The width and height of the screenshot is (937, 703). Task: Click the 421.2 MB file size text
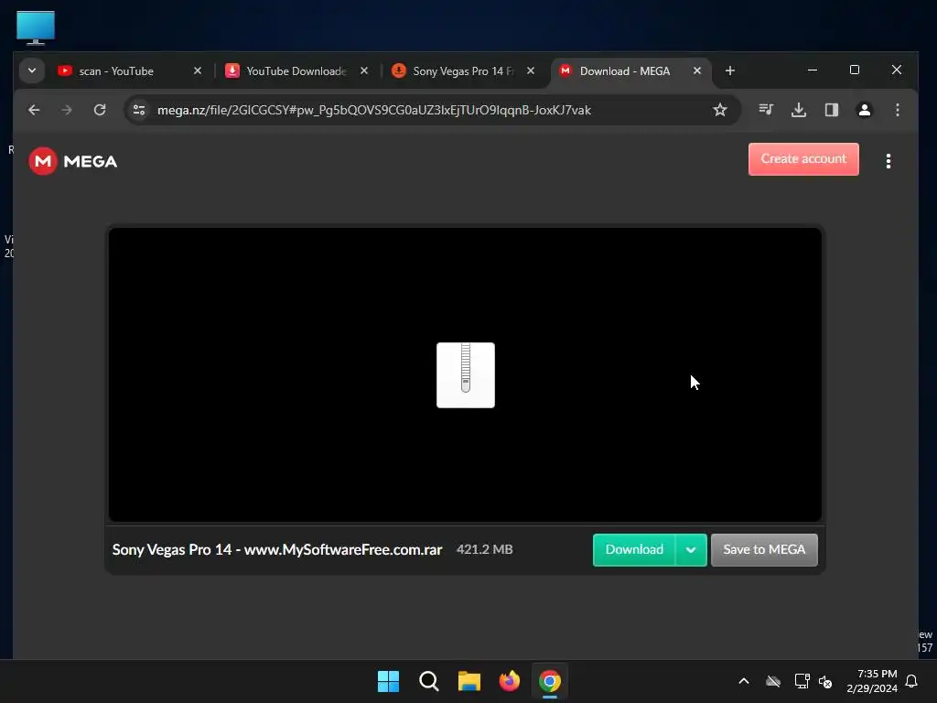point(485,549)
